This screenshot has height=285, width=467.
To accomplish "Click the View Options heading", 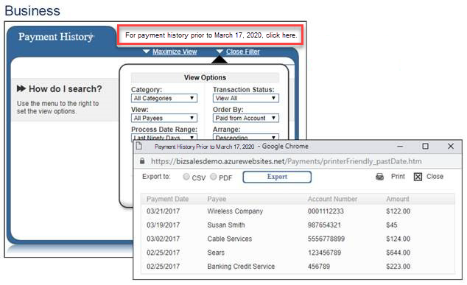I will (x=205, y=77).
